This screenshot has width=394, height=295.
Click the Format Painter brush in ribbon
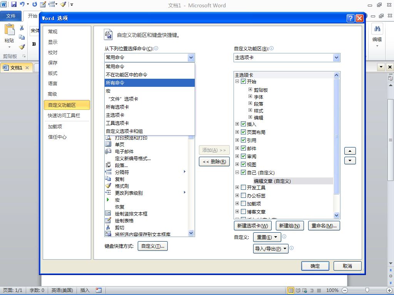click(x=22, y=46)
